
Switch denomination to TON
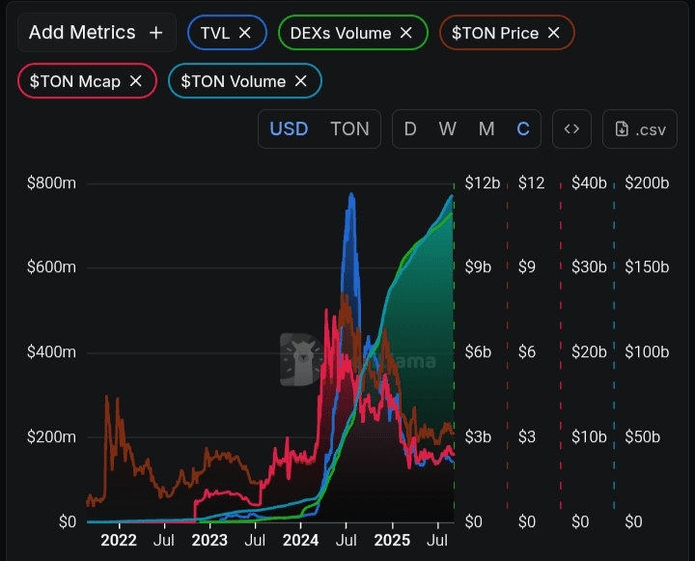349,128
